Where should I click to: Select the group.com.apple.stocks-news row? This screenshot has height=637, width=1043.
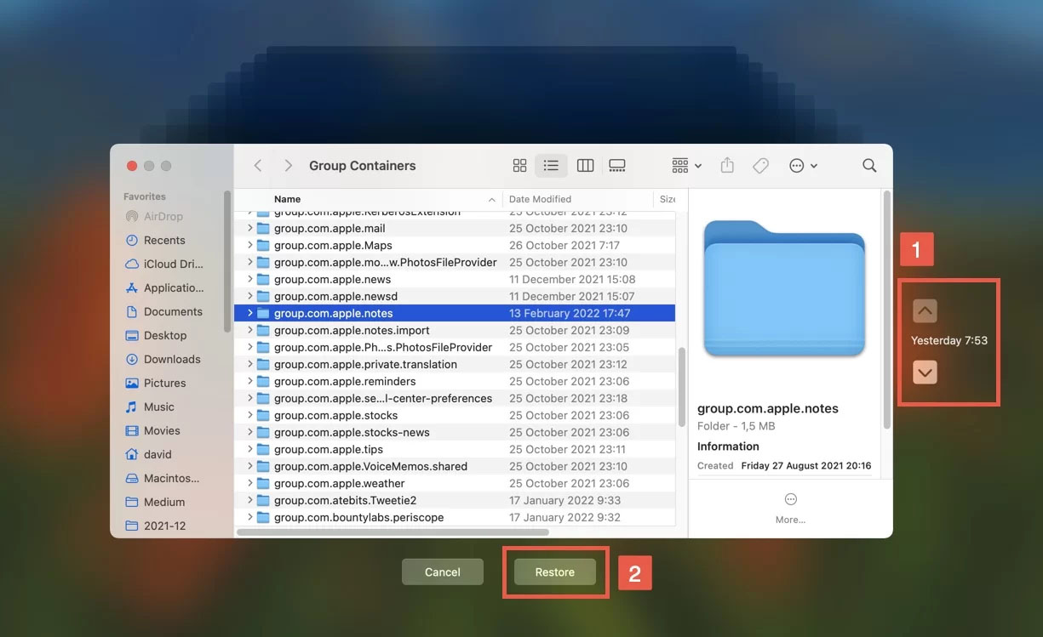click(455, 433)
